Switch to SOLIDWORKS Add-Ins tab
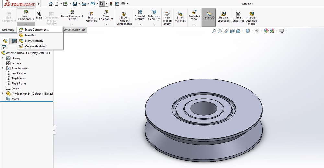The height and width of the screenshot is (168, 324). [75, 30]
